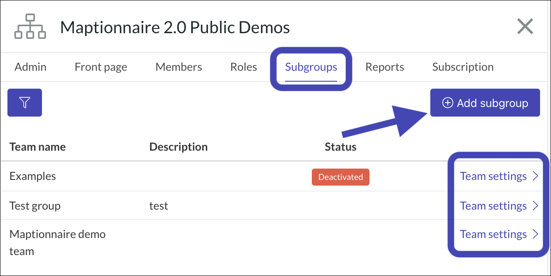551x276 pixels.
Task: Select the Maptionnaire demo team name
Action: click(x=58, y=242)
